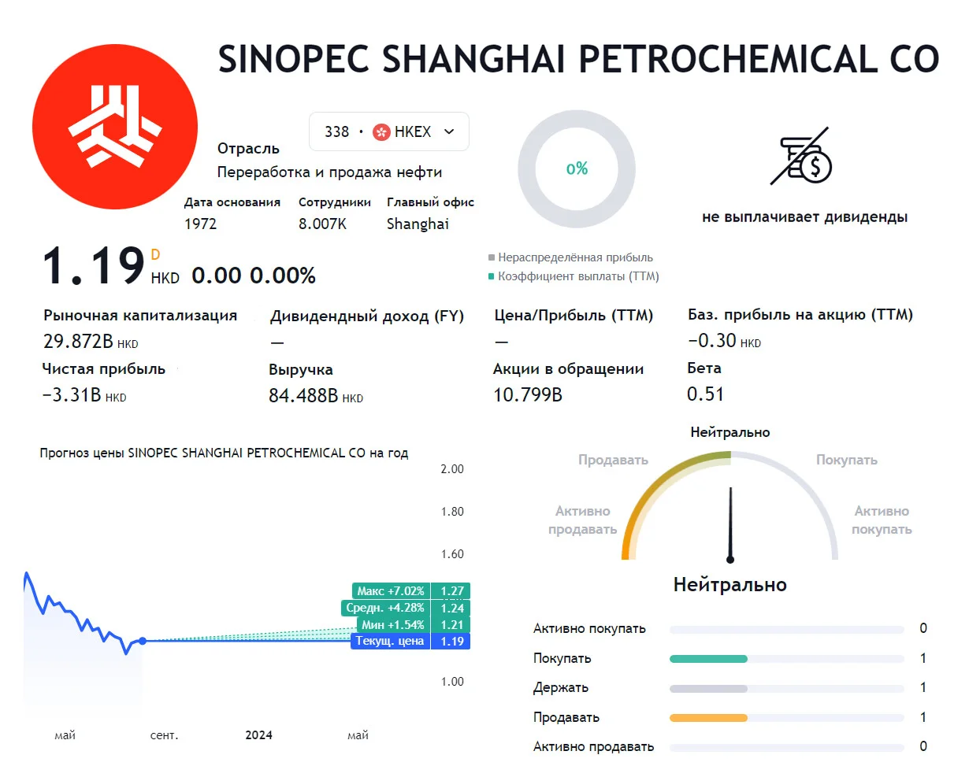Select the Средн. +4.28% forecast label
This screenshot has width=969, height=777.
(x=385, y=608)
